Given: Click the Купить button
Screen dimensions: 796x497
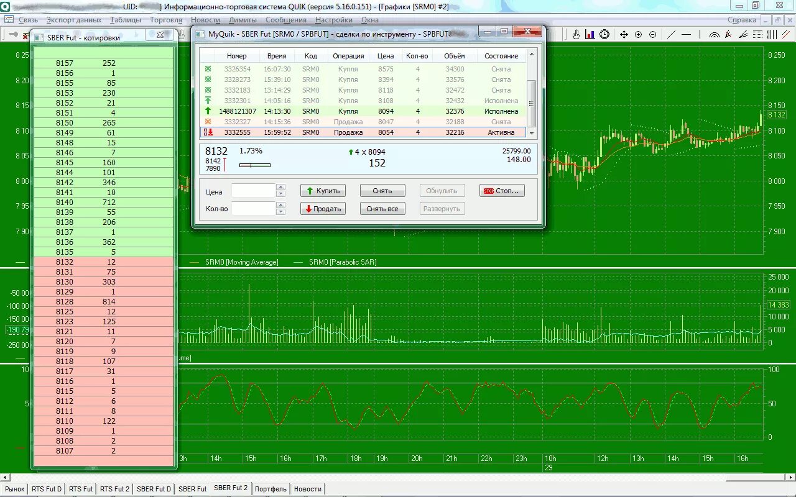Looking at the screenshot, I should coord(323,191).
